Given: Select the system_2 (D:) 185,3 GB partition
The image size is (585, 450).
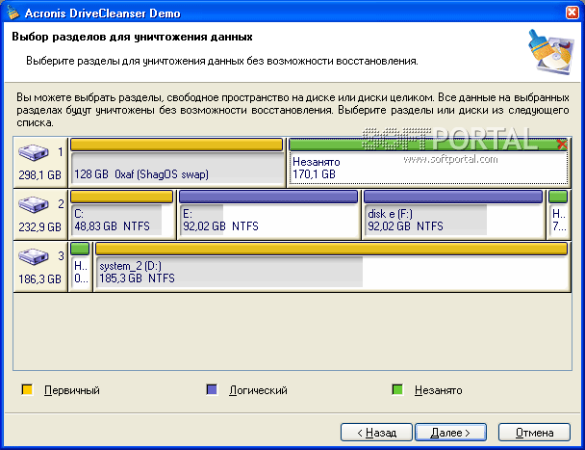Looking at the screenshot, I should (x=331, y=267).
